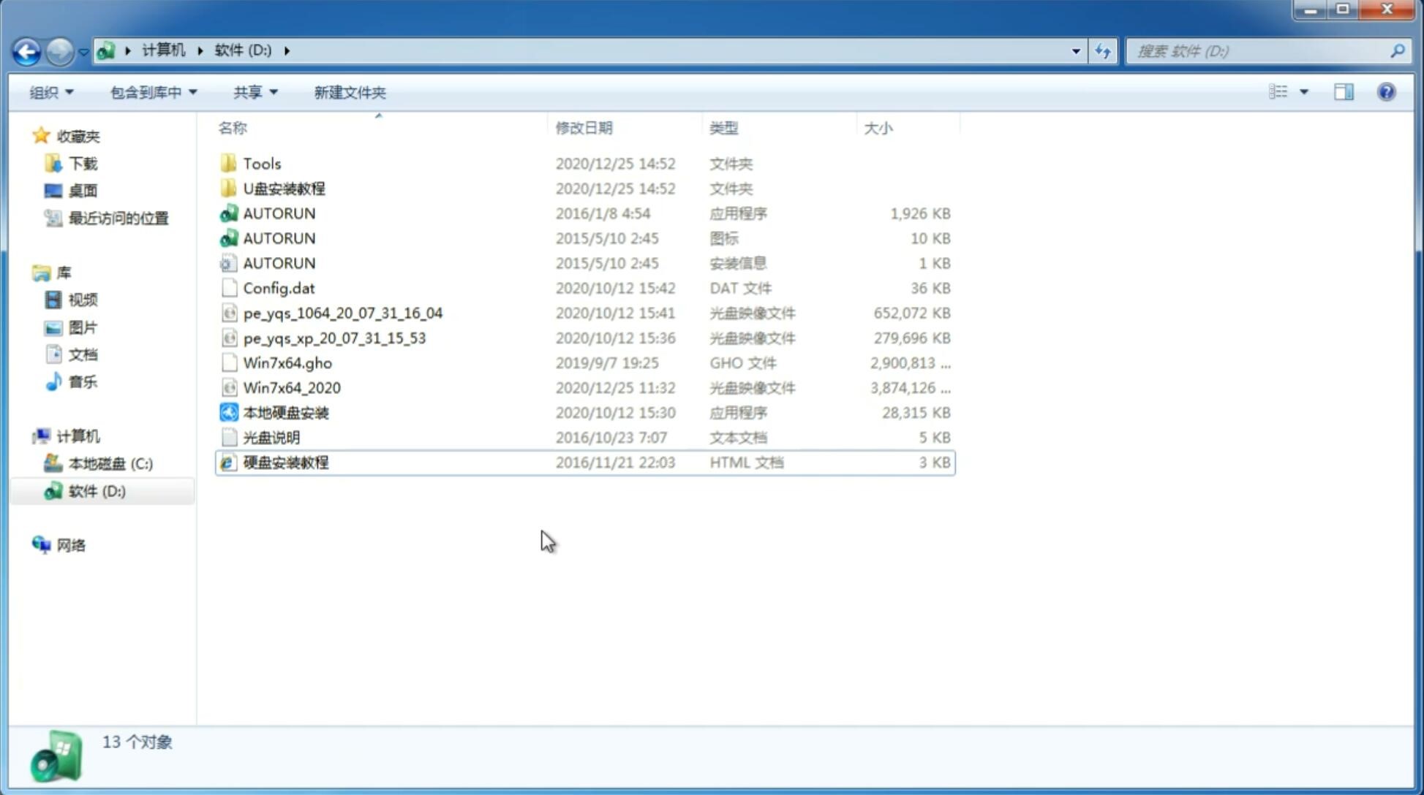Open Win7x64.gho ghost file
Image resolution: width=1424 pixels, height=795 pixels.
pyautogui.click(x=287, y=362)
